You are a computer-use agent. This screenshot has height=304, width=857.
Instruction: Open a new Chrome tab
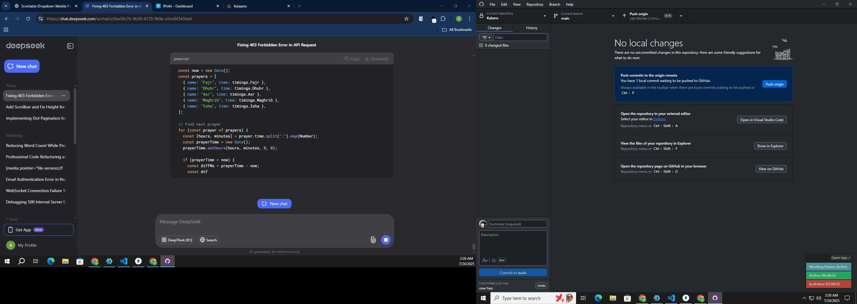point(299,6)
